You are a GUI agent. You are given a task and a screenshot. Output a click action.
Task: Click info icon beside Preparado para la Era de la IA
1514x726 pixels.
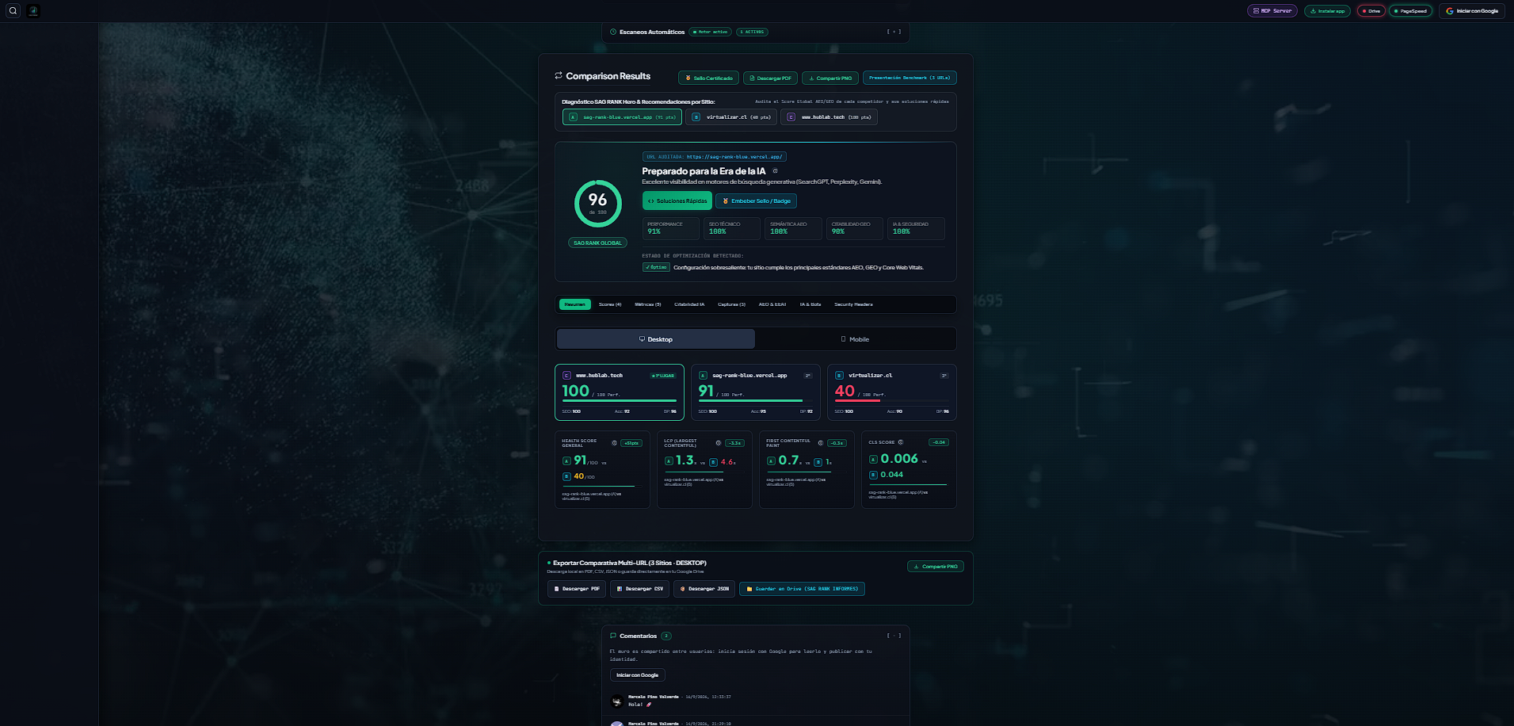pyautogui.click(x=775, y=171)
